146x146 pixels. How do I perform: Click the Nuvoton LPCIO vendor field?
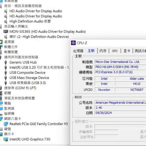[x=104, y=90]
